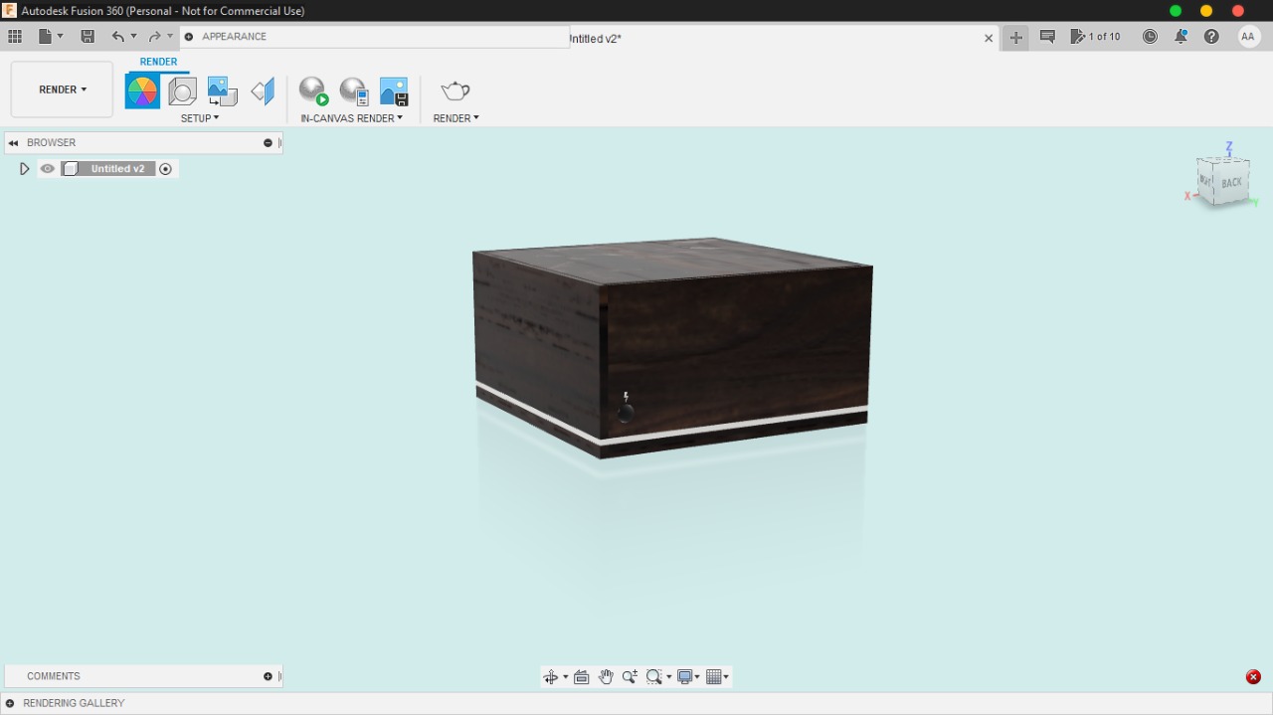
Task: Select the Decal tool
Action: coord(262,89)
